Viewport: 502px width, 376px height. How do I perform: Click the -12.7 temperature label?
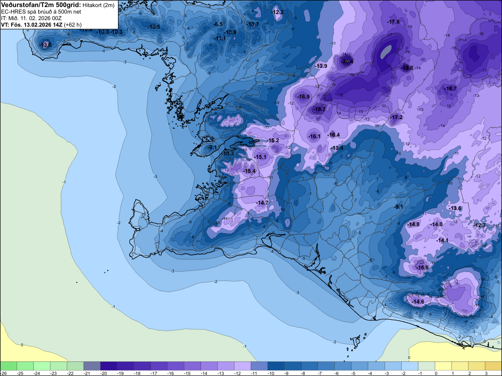[x=480, y=225]
